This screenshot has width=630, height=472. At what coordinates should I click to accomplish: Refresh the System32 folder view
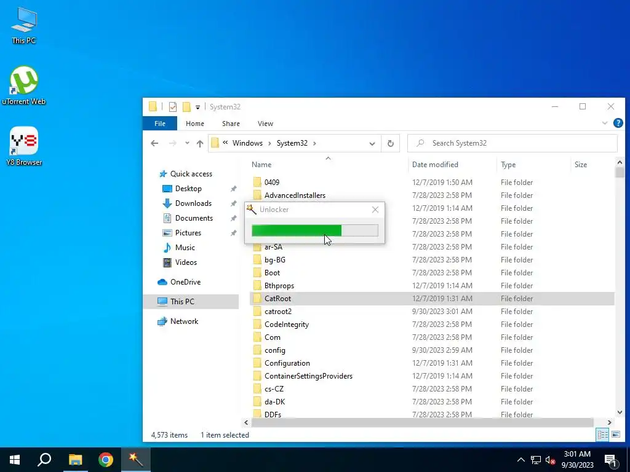click(x=391, y=144)
